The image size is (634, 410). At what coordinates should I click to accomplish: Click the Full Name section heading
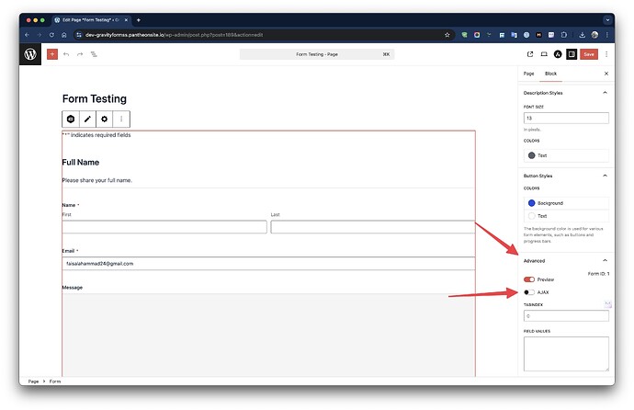pos(81,162)
